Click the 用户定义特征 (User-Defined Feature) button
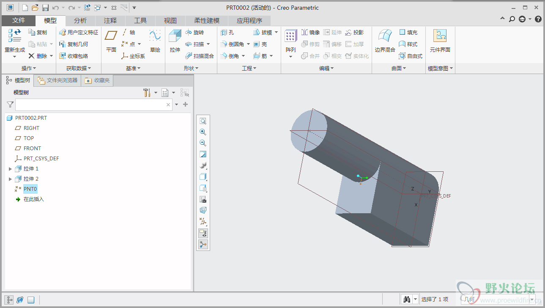 coord(79,32)
